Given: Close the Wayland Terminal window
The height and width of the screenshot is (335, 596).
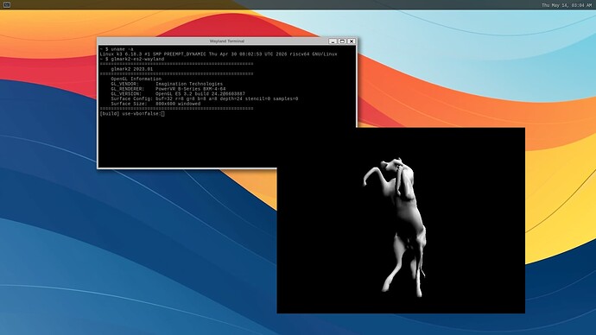Looking at the screenshot, I should [x=352, y=41].
